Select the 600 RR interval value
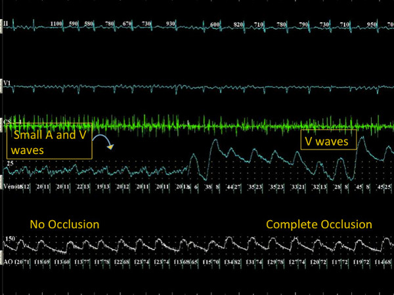The width and height of the screenshot is (394, 295). tap(215, 25)
